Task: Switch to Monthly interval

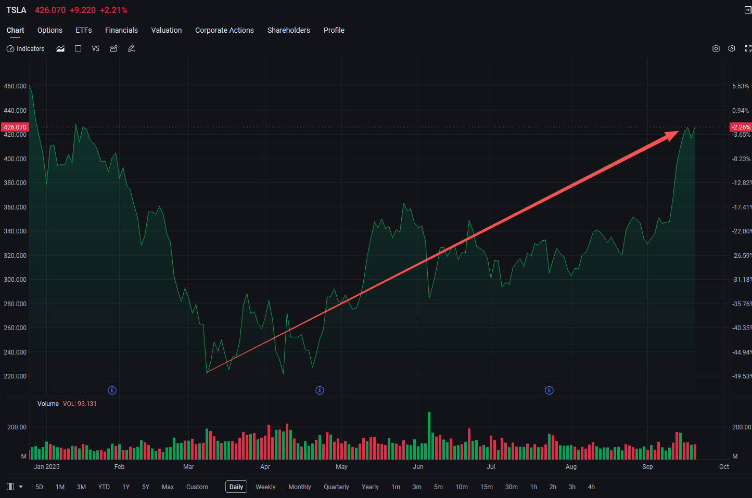Action: coord(300,487)
